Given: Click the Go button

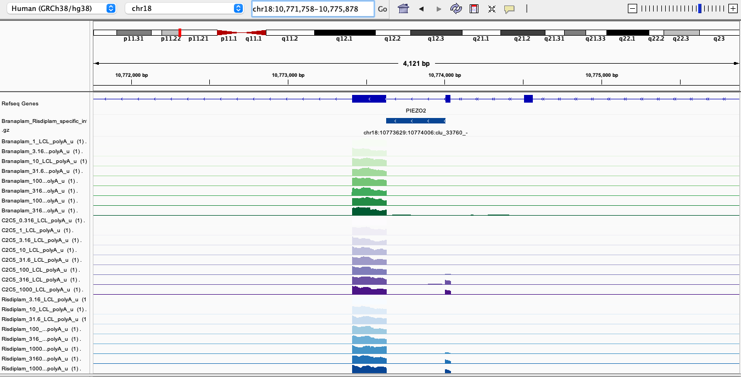Looking at the screenshot, I should 382,9.
